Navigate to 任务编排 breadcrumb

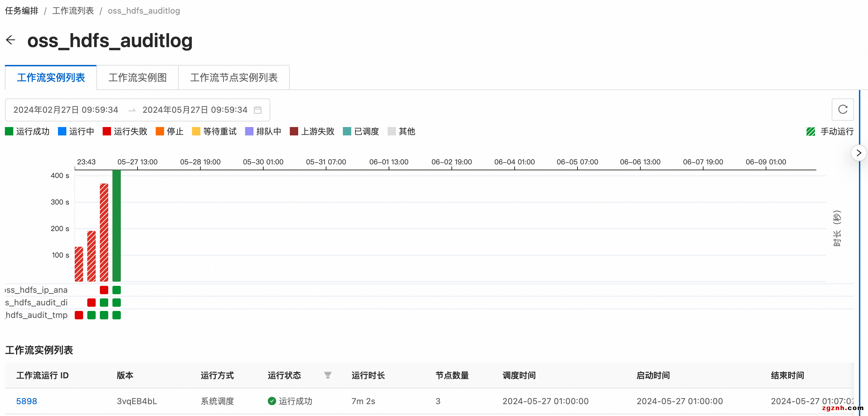pos(22,11)
